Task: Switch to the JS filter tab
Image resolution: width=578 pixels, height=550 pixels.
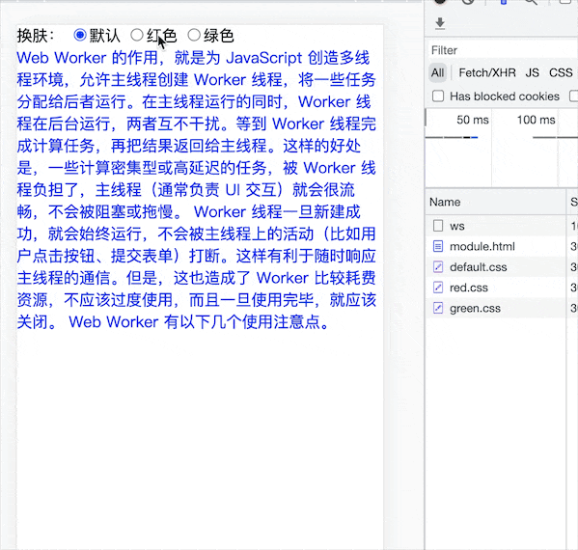Action: click(532, 72)
